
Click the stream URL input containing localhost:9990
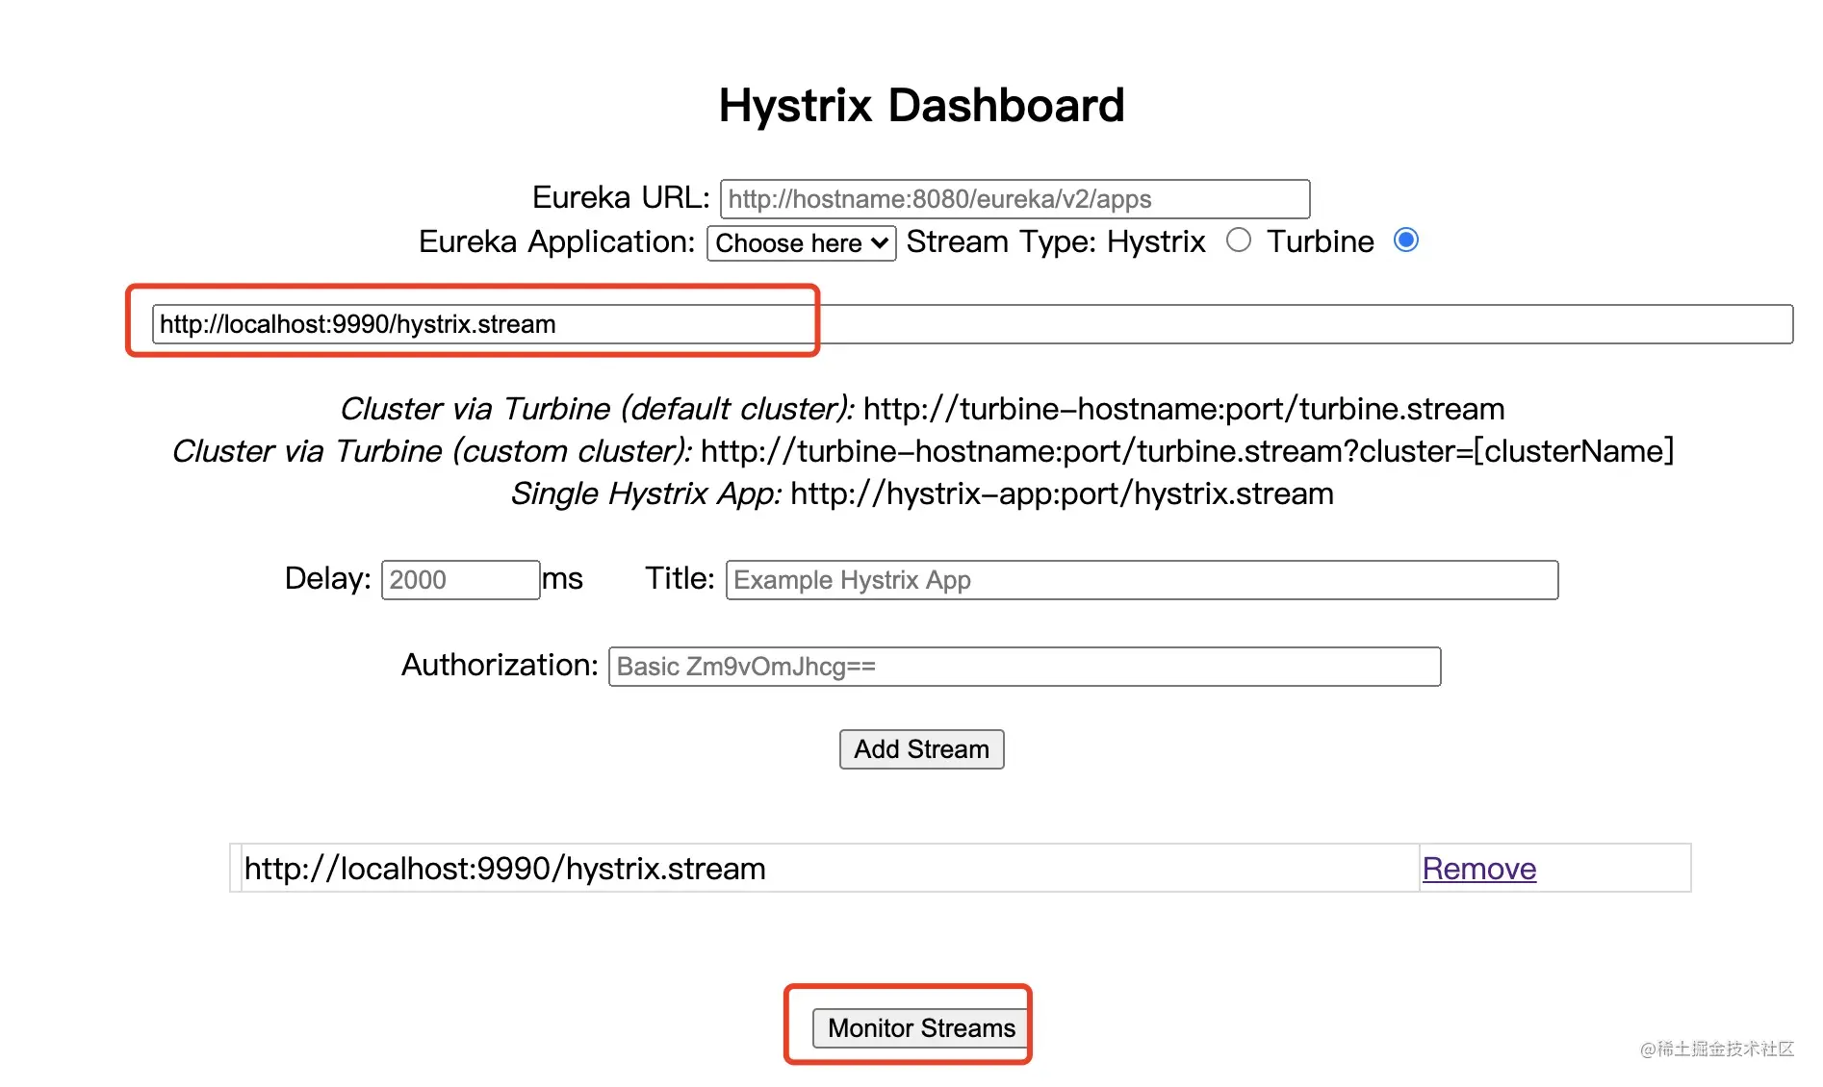tap(972, 324)
